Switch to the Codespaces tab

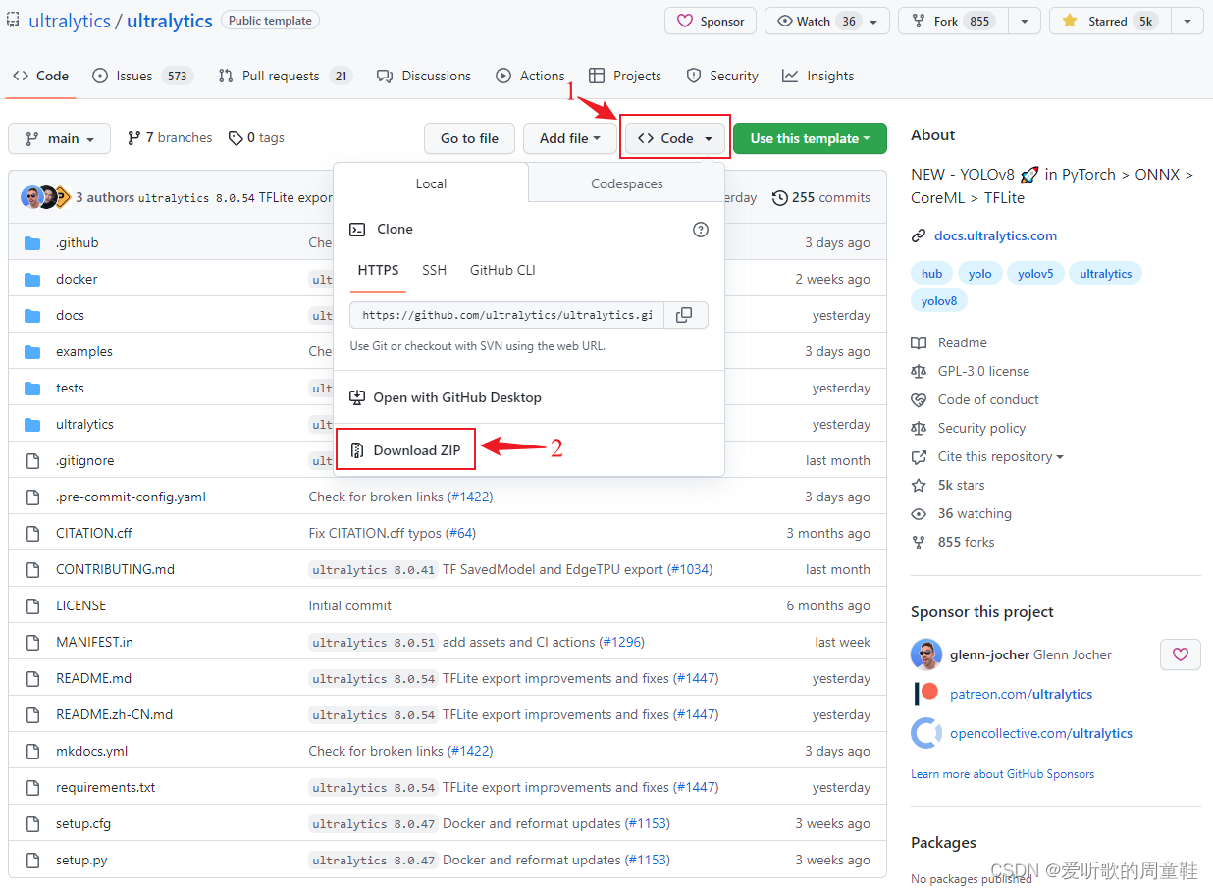[627, 183]
